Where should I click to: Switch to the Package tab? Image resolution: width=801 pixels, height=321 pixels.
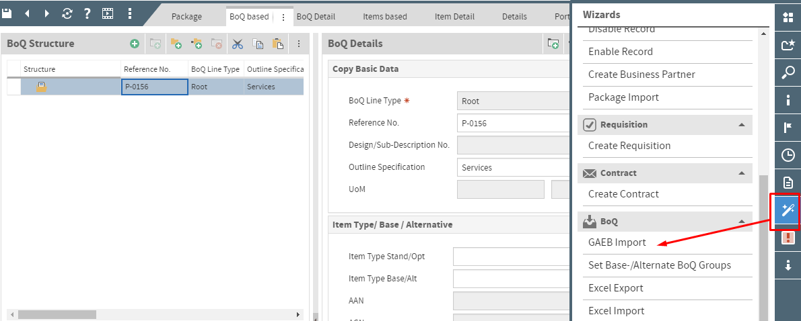186,17
